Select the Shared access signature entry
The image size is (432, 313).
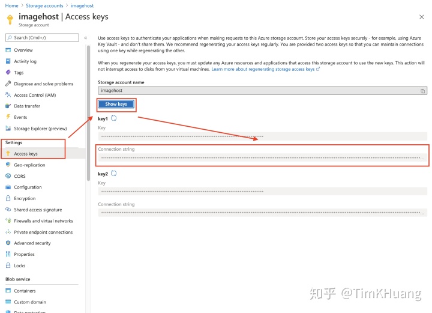click(38, 210)
